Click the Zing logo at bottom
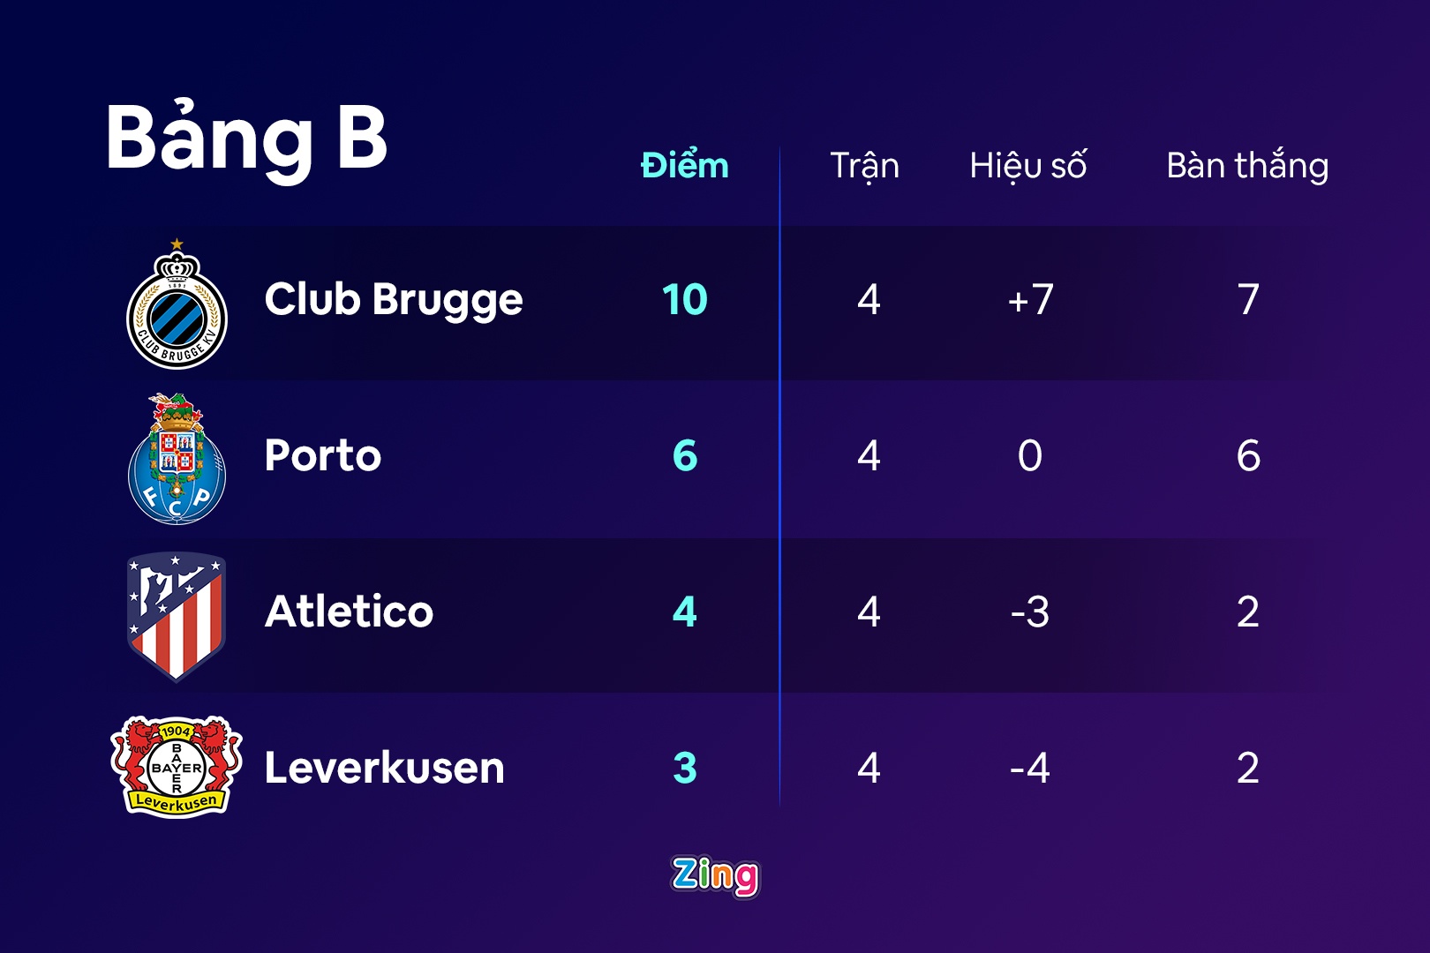This screenshot has width=1430, height=953. coord(715,875)
